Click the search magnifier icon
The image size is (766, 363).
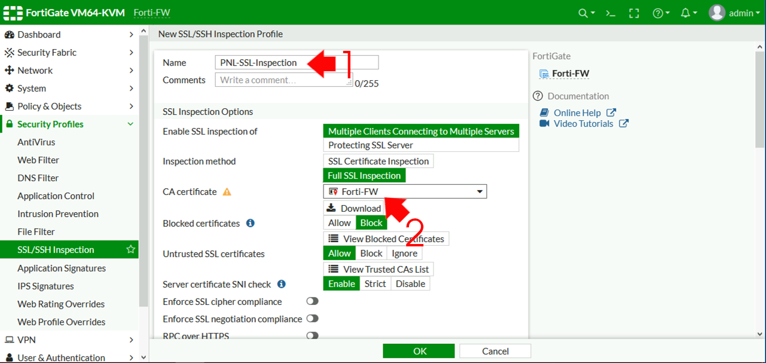tap(584, 12)
